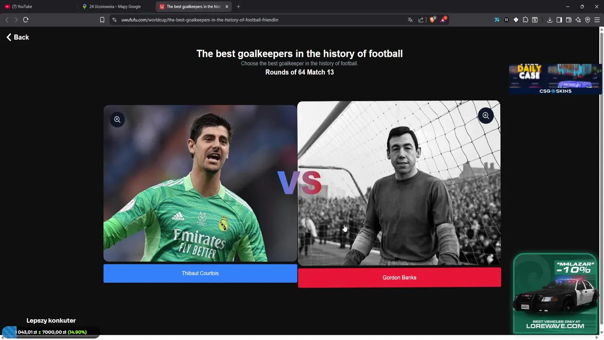Vote for Thibaut Courtois
This screenshot has height=340, width=604.
(200, 273)
